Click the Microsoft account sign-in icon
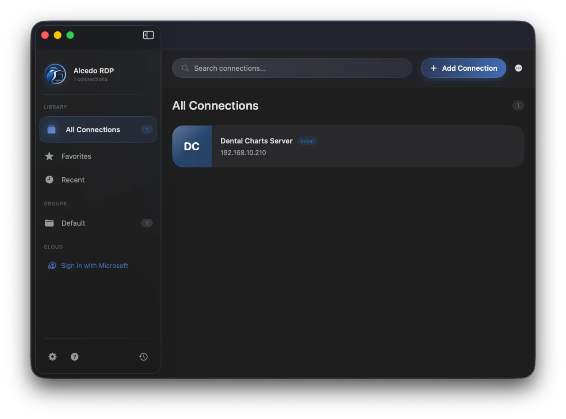Viewport: 566px width, 419px height. [x=52, y=266]
